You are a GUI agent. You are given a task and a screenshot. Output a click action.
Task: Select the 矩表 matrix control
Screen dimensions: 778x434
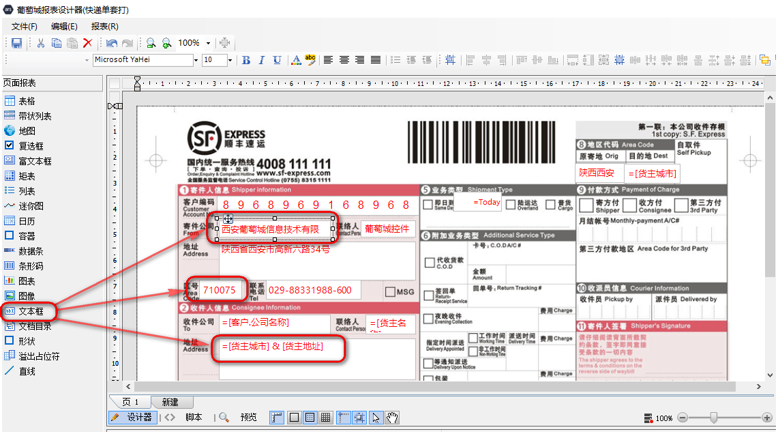20,176
